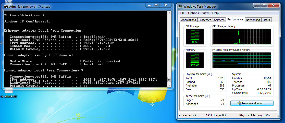Click the cmd window scrollbar thumb
Image resolution: width=285 pixels, height=123 pixels.
click(169, 79)
